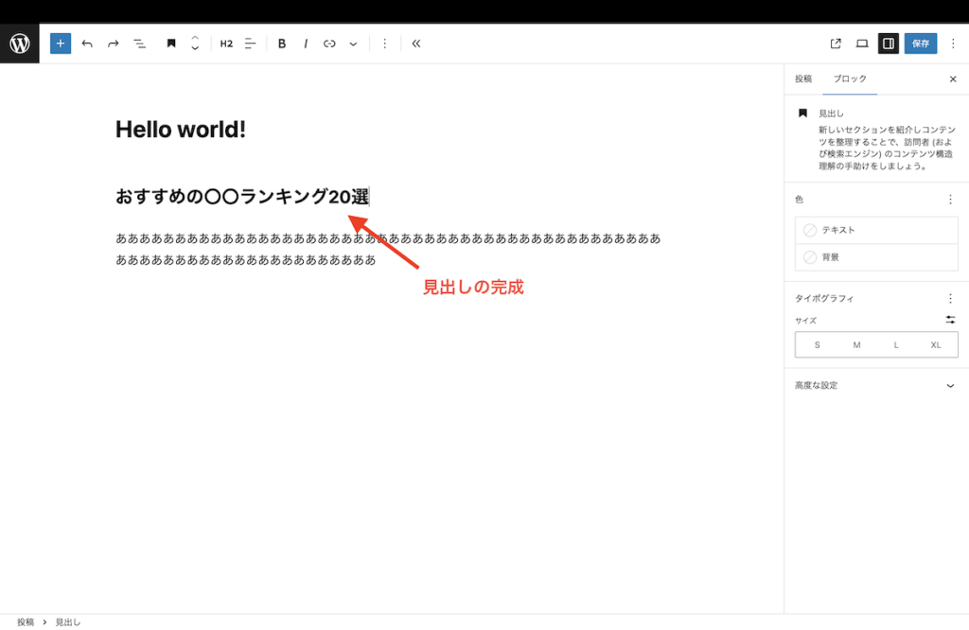
Task: Open the desktop preview icon
Action: pos(861,43)
